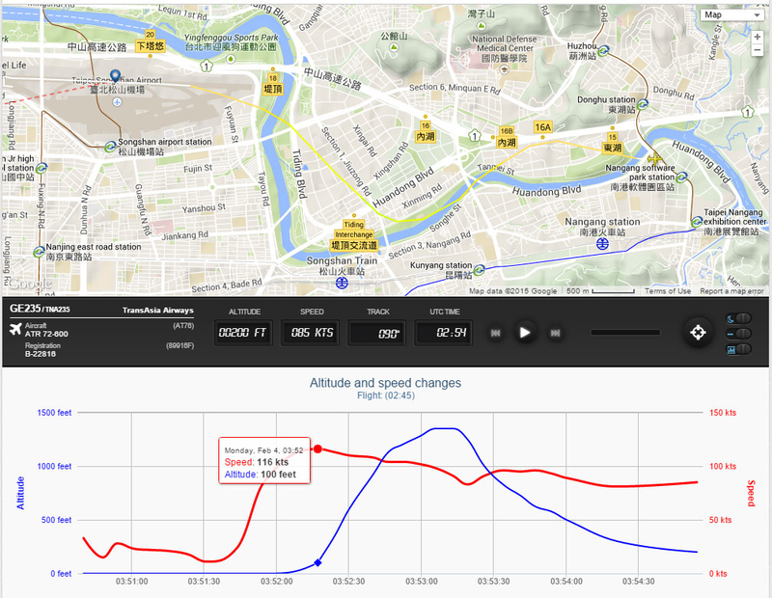Click the Yingfenggou Sports Park tree icon
Screen dimensions: 772x598
[x=231, y=59]
